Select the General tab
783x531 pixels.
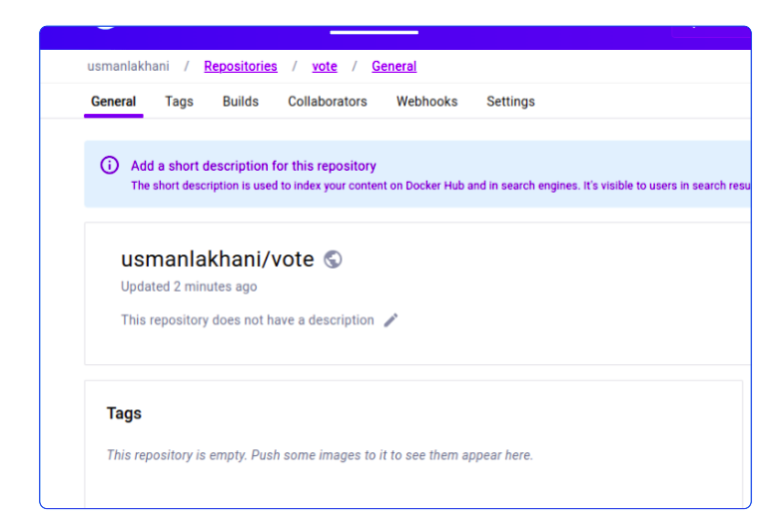tap(113, 102)
